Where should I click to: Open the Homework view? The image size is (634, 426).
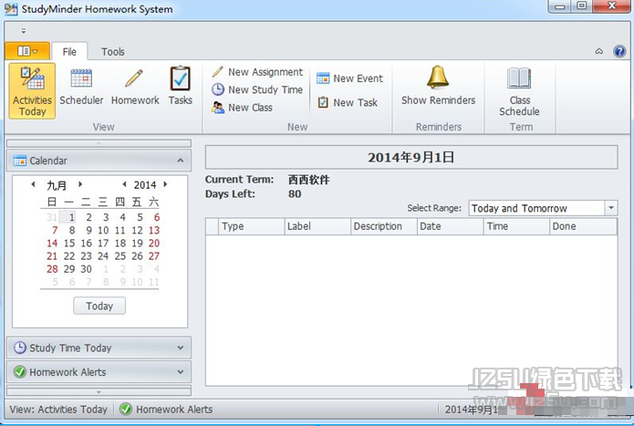(x=135, y=87)
